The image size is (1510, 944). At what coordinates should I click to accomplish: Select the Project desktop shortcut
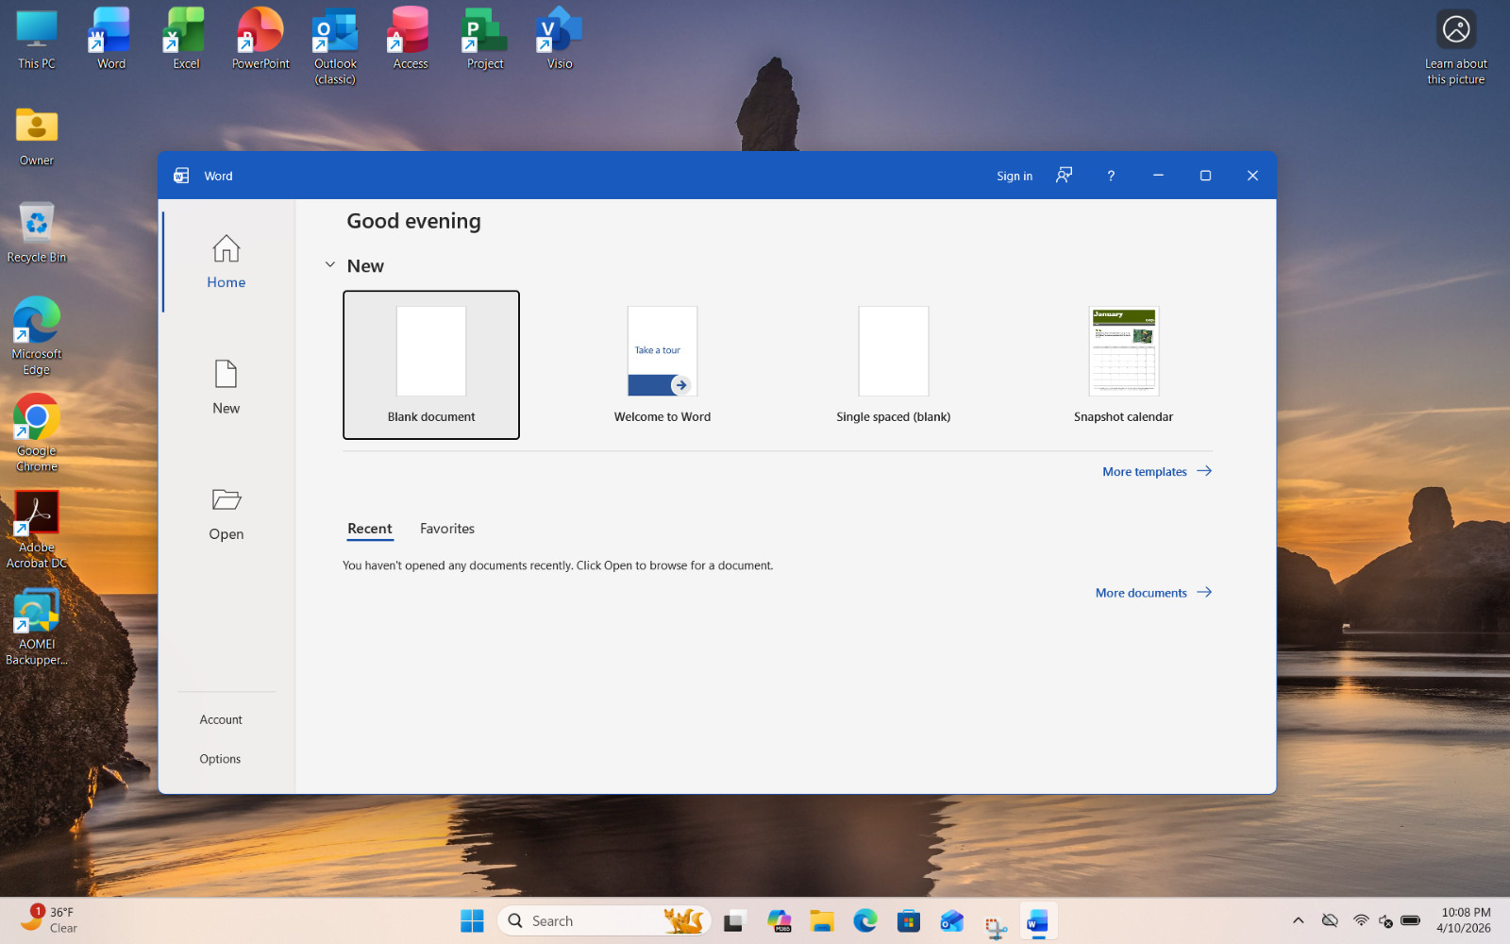pyautogui.click(x=485, y=39)
